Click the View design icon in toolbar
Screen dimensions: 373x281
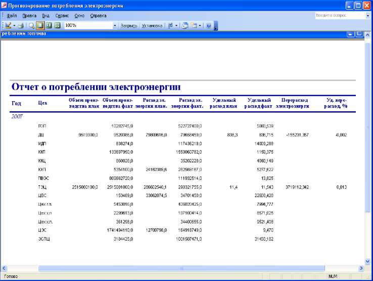tap(8, 25)
